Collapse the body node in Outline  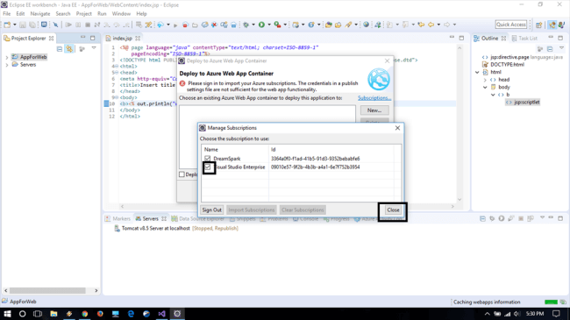[x=485, y=88]
